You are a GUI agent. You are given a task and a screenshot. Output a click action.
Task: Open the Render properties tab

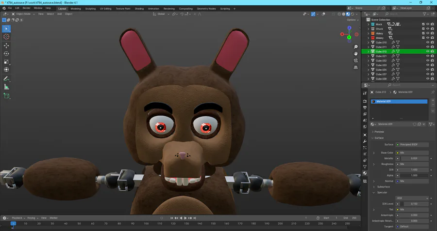365,101
